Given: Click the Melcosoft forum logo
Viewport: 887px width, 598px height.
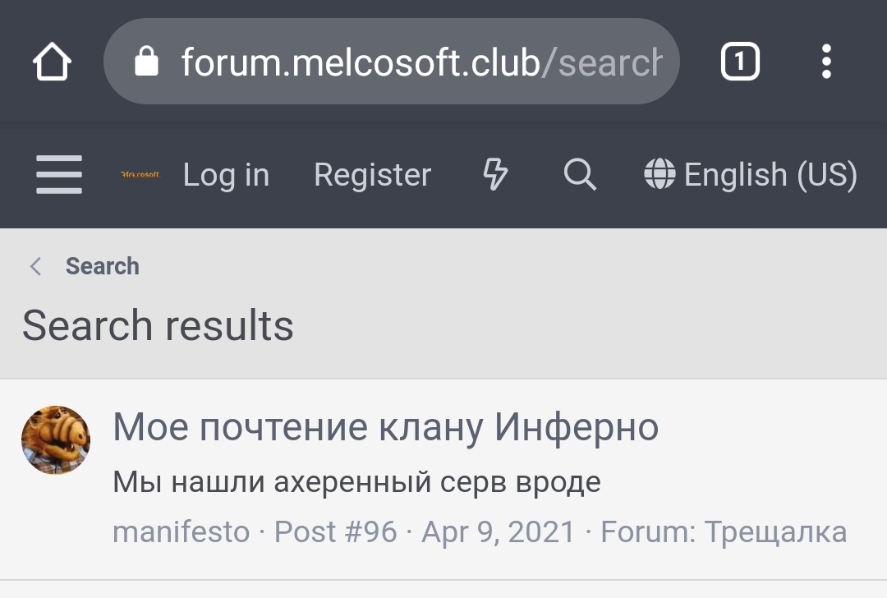Looking at the screenshot, I should pos(140,174).
